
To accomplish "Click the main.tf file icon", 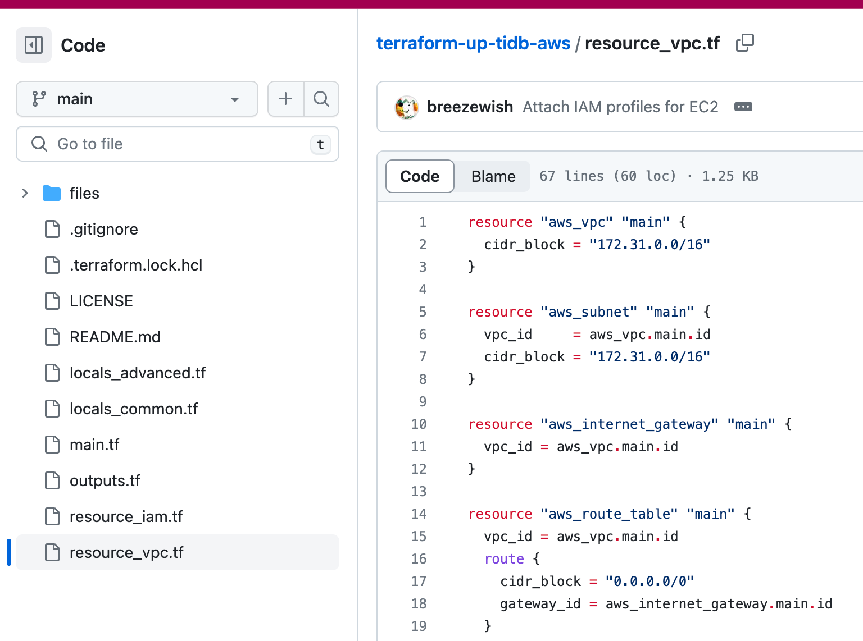I will [x=52, y=445].
